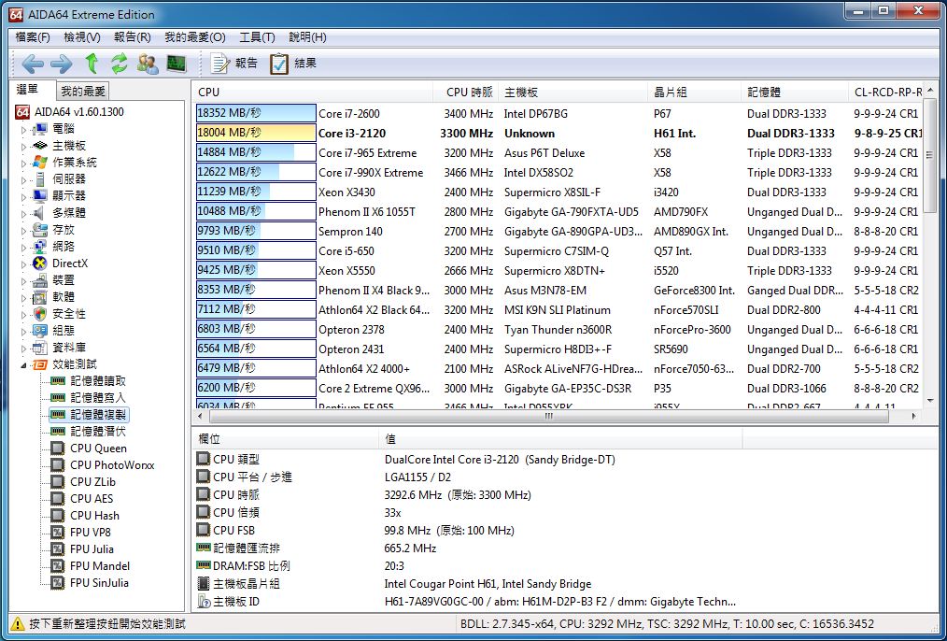The width and height of the screenshot is (947, 641).
Task: Click the 安全性 shield icon
Action: [x=40, y=314]
